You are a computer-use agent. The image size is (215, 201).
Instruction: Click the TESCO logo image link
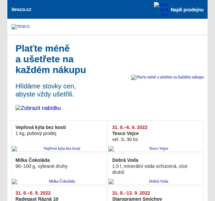coord(20,26)
